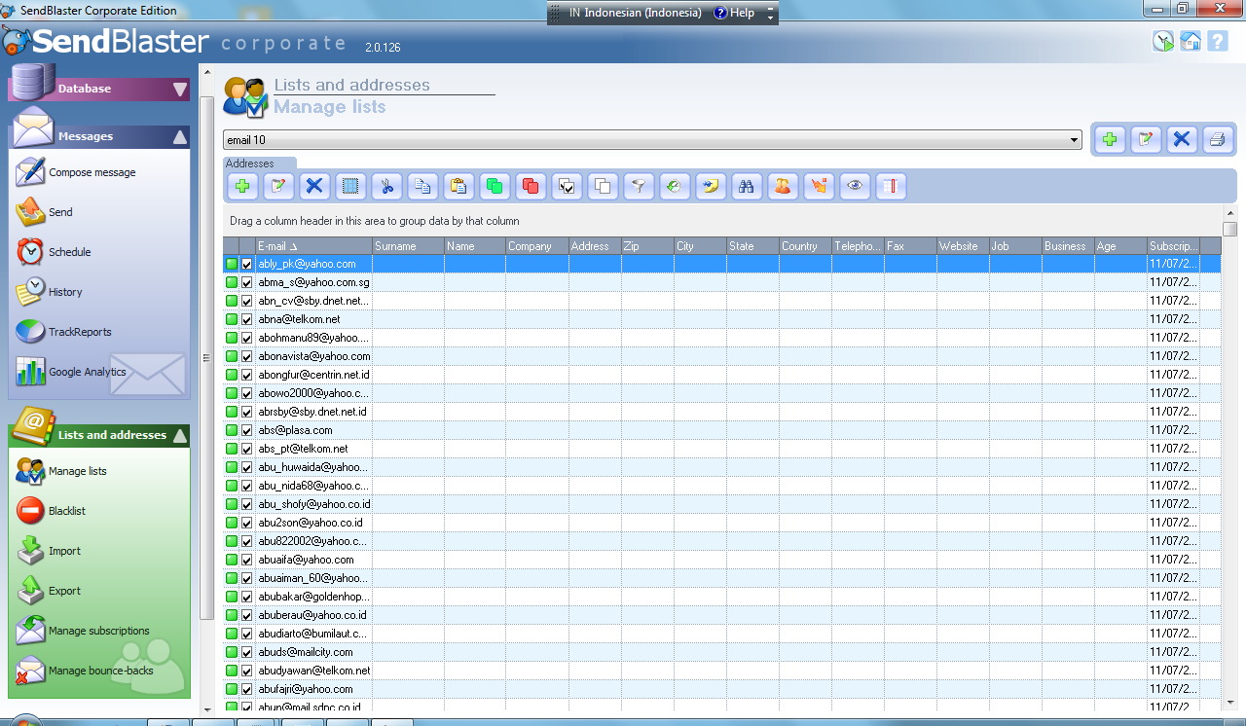
Task: Toggle the checkbox for abna@telkom.net
Action: [x=247, y=319]
